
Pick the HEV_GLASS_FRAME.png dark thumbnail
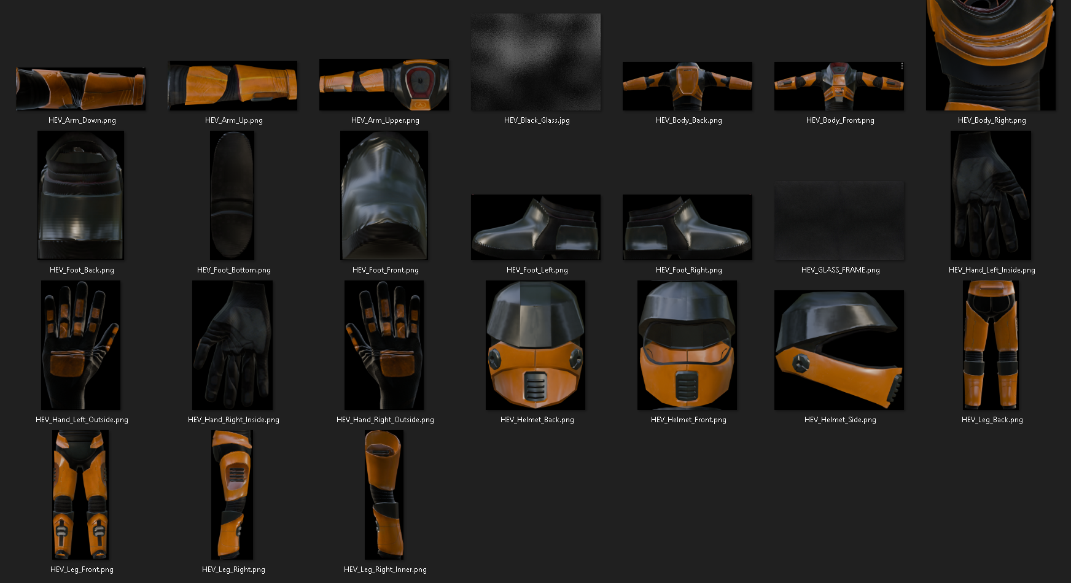coord(839,220)
